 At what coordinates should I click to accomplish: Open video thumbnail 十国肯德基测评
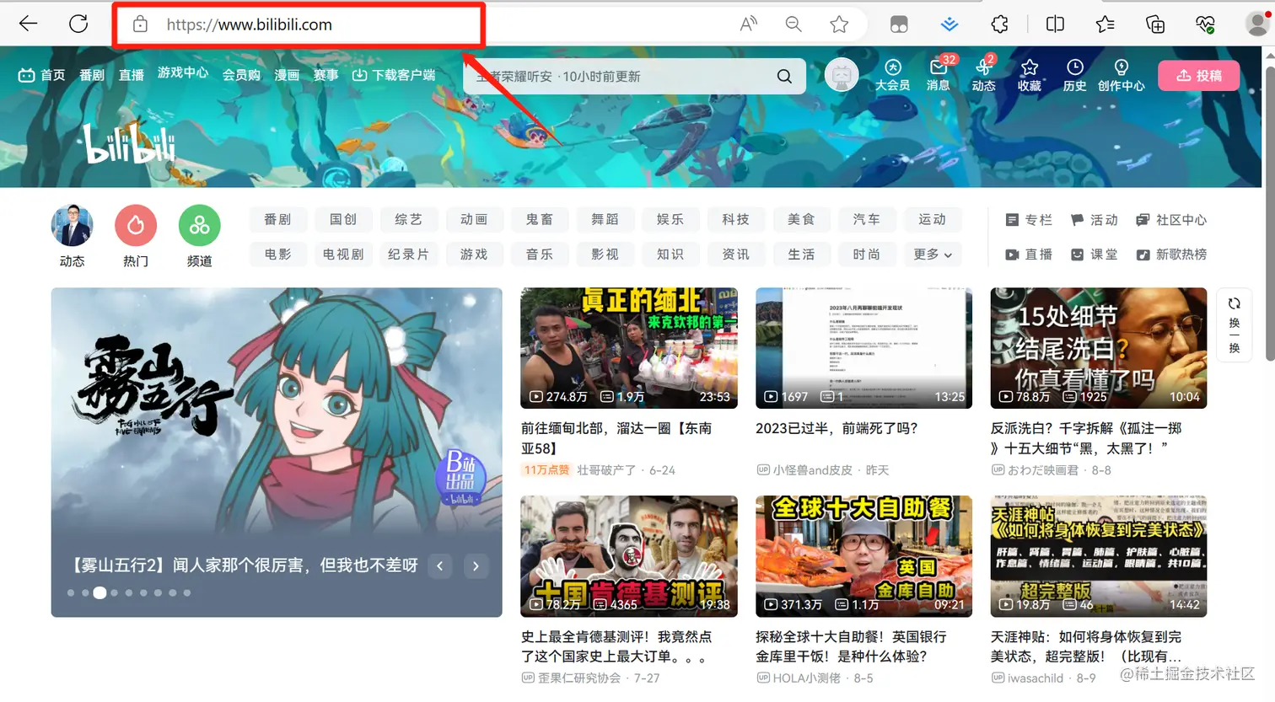point(629,556)
